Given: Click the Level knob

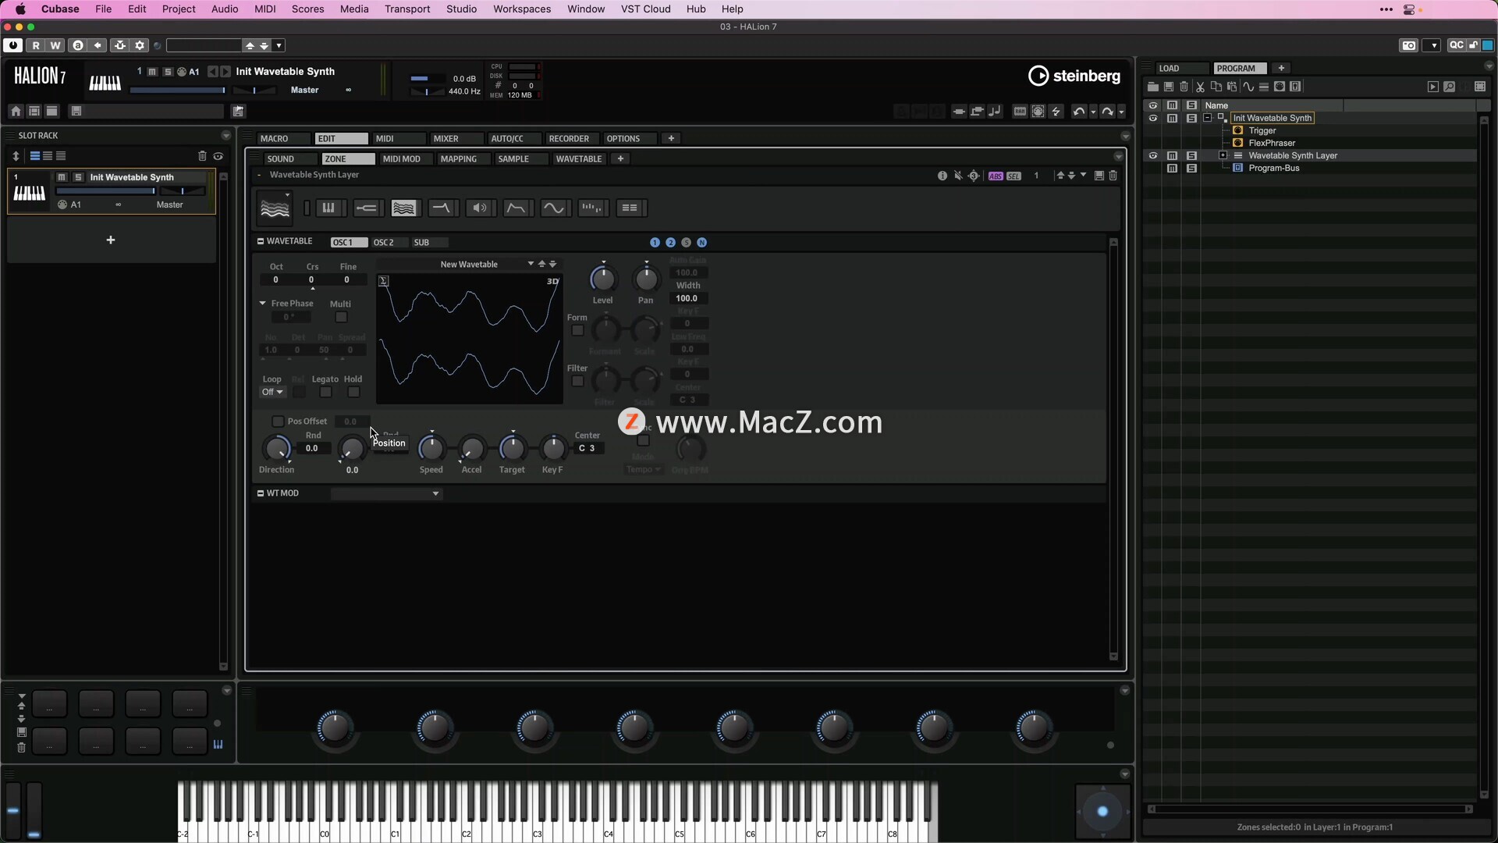Looking at the screenshot, I should pos(602,279).
